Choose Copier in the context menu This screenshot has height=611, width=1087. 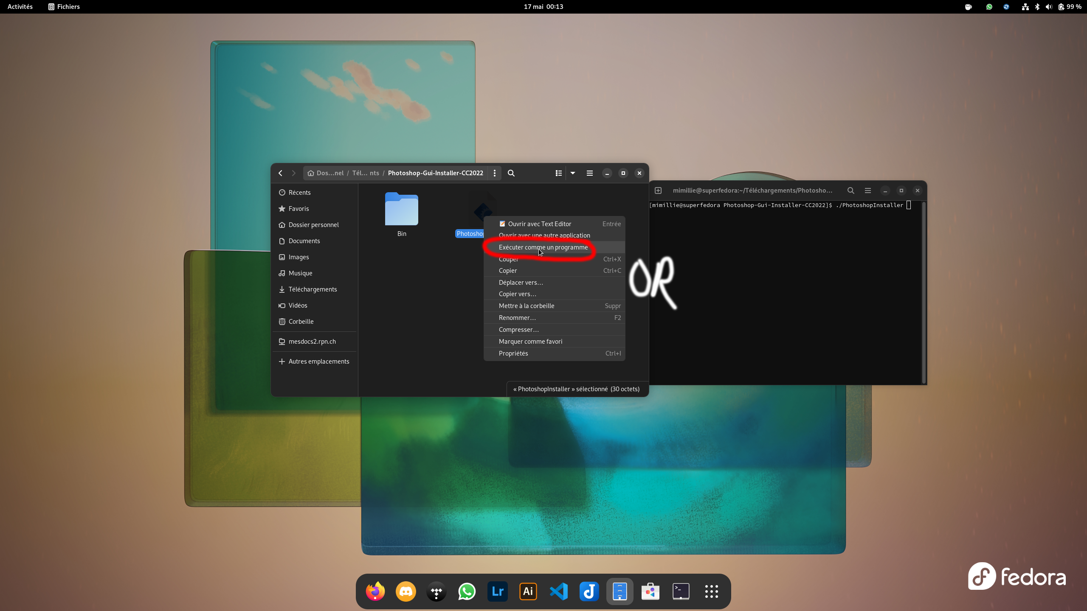[555, 271]
